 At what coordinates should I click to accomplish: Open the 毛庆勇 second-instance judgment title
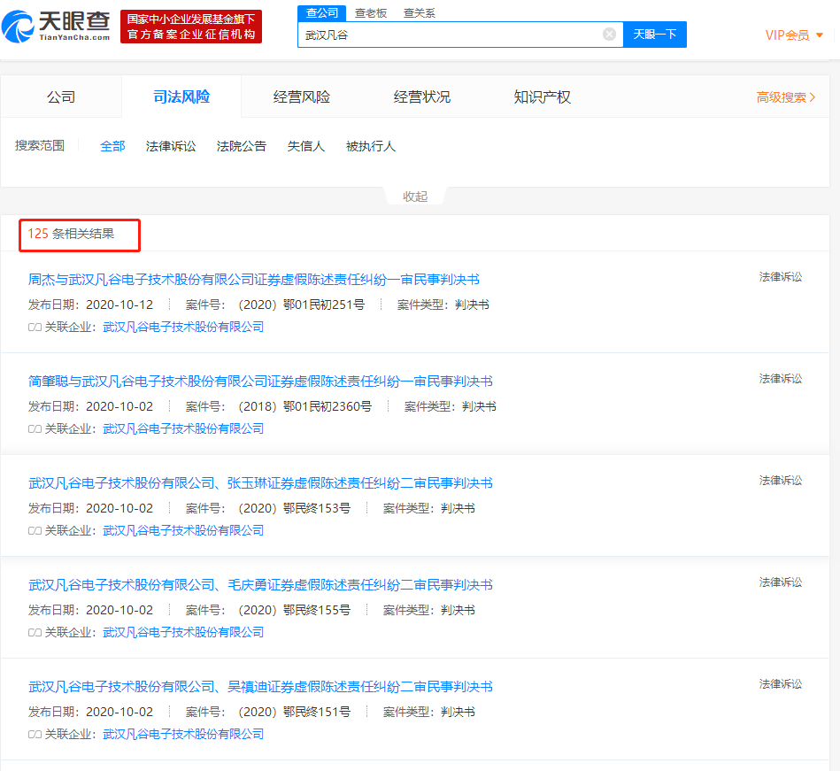coord(260,584)
